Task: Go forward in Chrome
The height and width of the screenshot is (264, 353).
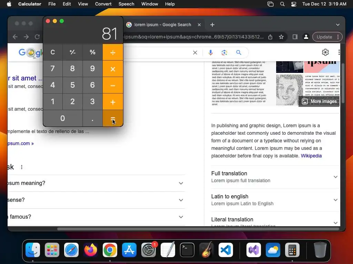Action: pos(26,37)
